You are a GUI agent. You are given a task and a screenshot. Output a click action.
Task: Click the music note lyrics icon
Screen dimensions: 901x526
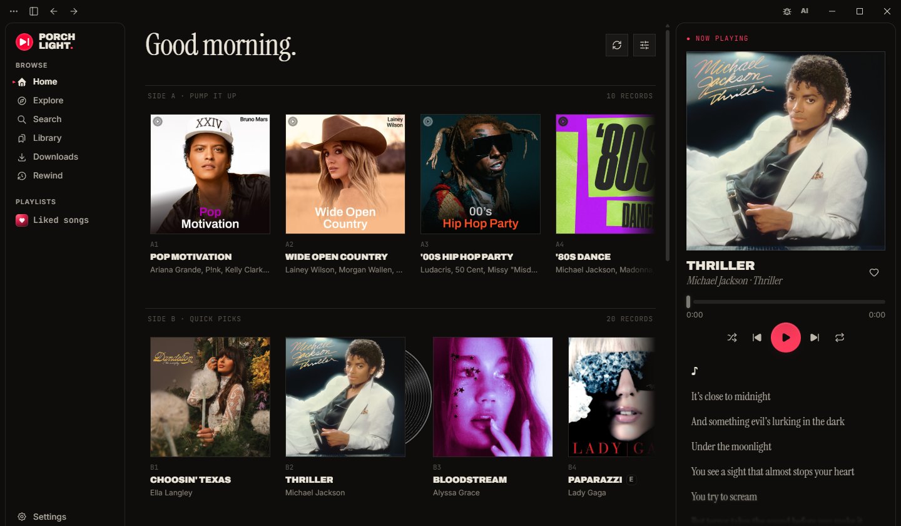coord(694,371)
